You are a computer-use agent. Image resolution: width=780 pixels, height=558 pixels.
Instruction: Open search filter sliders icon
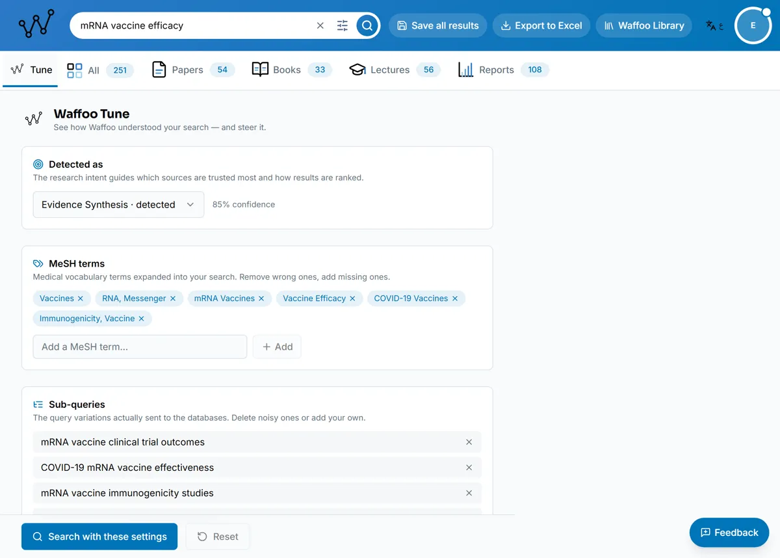coord(343,25)
